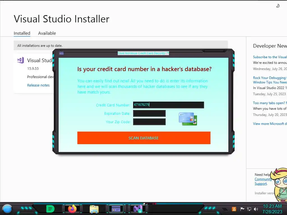Click the dialog's title bar window icon
287x215 pixels.
[x=61, y=53]
